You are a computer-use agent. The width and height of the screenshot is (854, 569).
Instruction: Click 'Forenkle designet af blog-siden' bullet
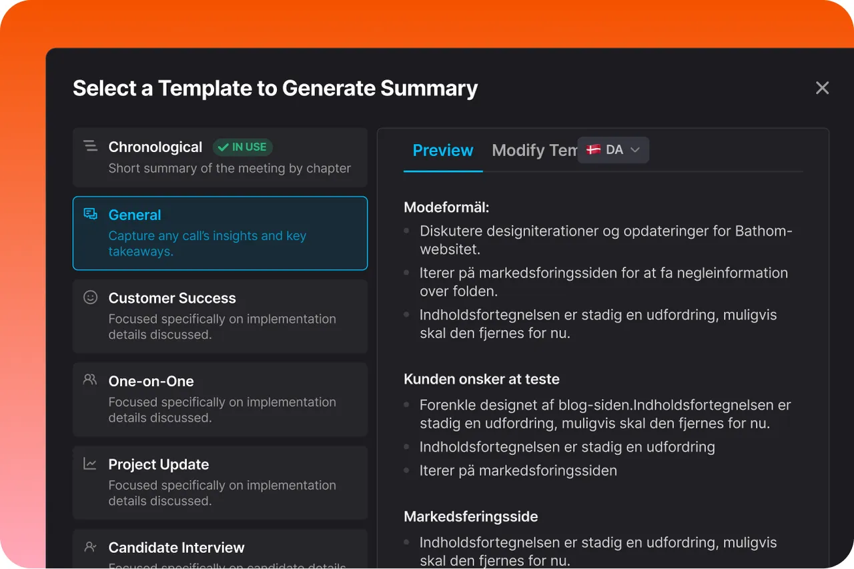(605, 414)
